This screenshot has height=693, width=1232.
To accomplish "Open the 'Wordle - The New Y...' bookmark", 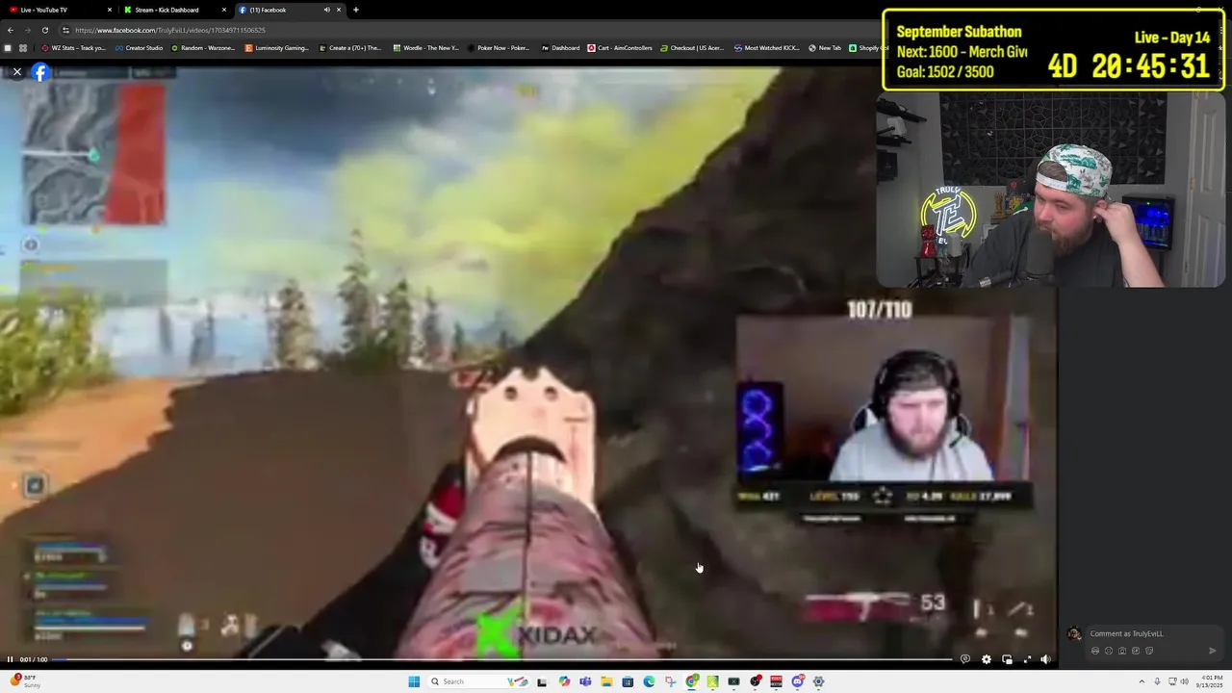I will (426, 48).
